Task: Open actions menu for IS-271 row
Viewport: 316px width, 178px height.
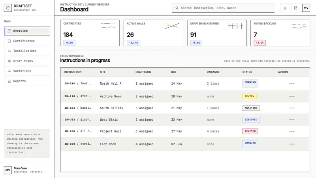Action: point(292,108)
